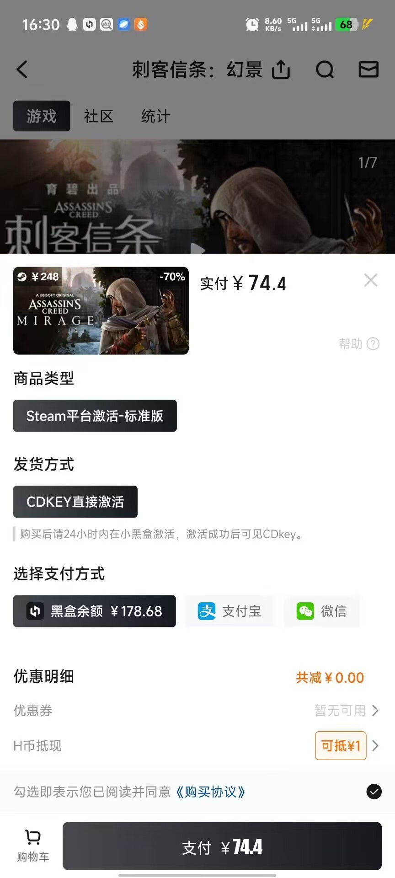
Task: Expand the H币抵现 row chevron
Action: click(x=375, y=746)
